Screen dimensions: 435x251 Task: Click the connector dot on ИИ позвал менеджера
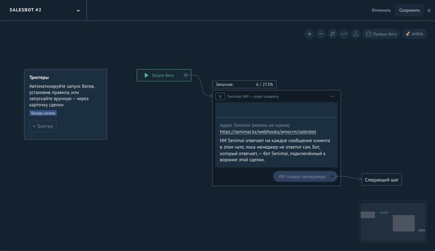[x=332, y=176]
